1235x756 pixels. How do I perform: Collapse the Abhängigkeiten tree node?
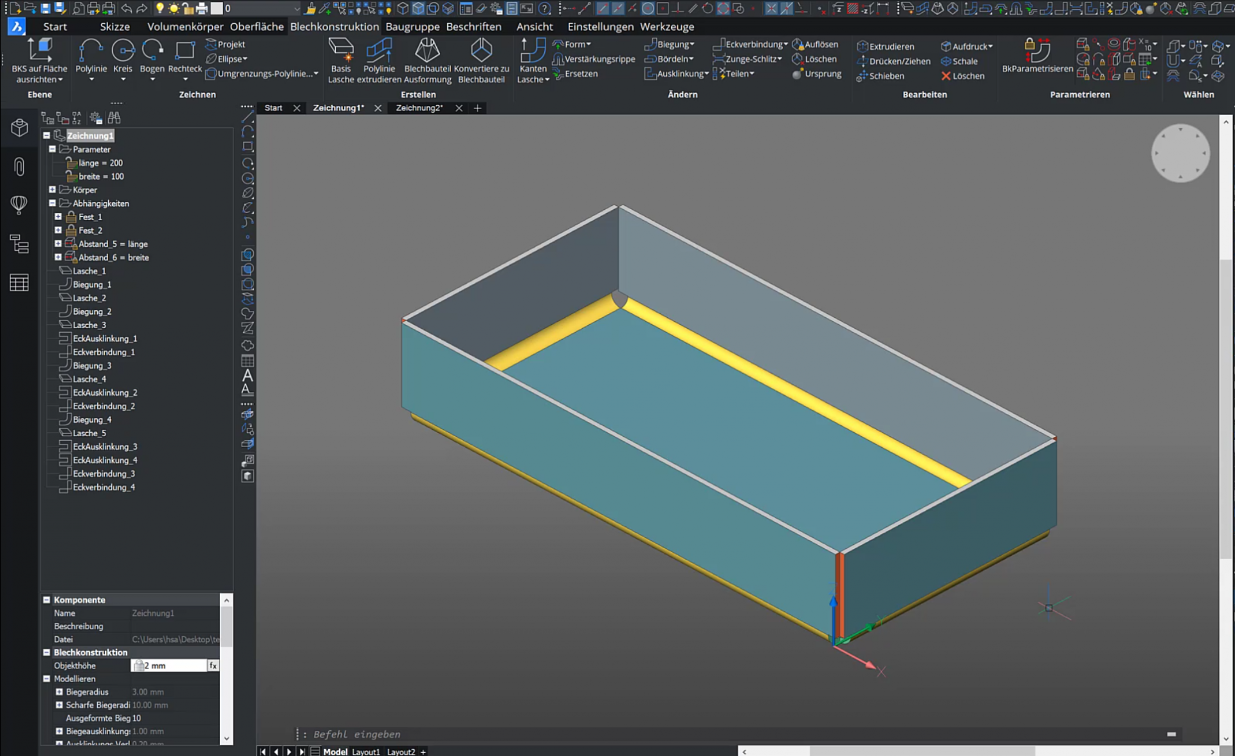click(x=52, y=203)
